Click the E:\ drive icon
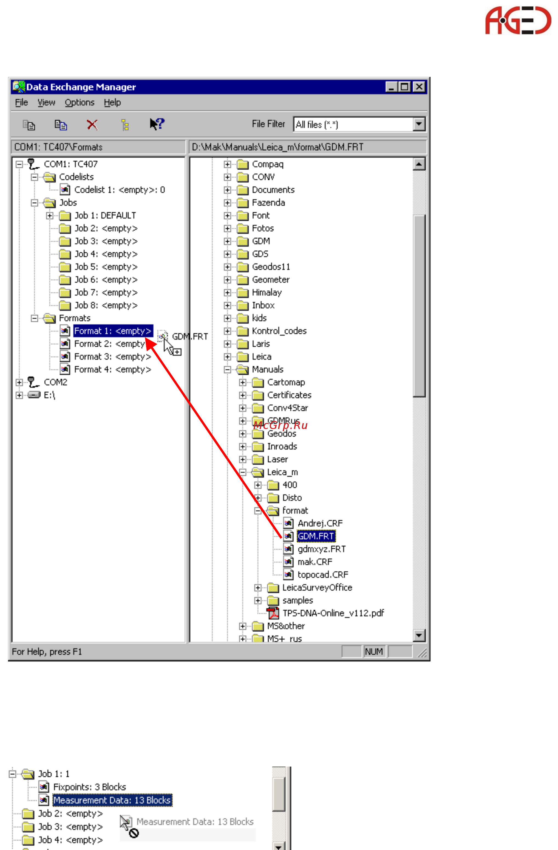The image size is (558, 850). (x=34, y=395)
